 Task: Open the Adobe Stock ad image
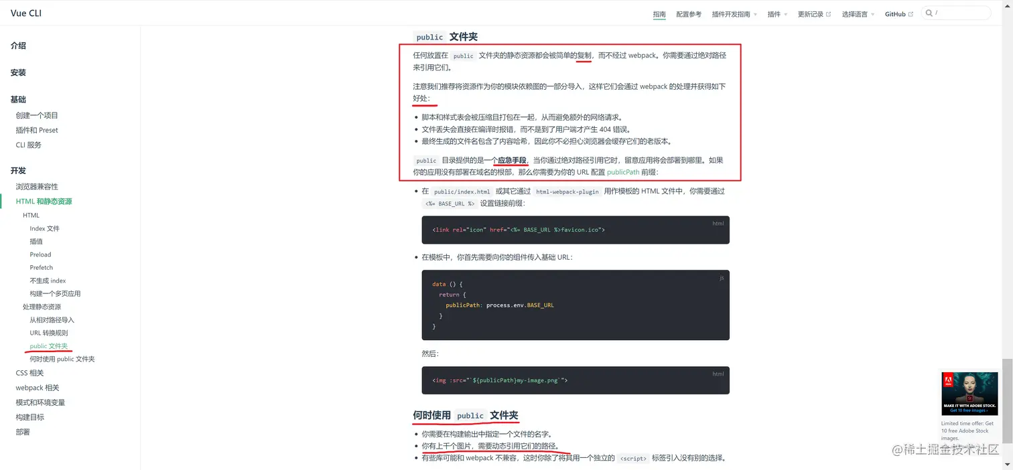[969, 394]
